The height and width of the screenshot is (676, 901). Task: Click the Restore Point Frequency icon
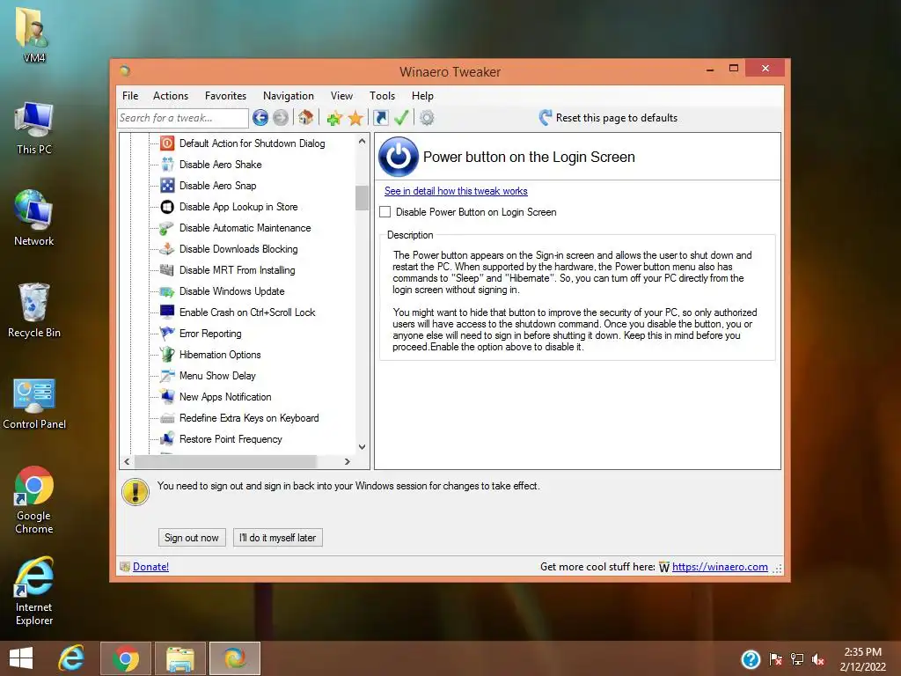[167, 438]
